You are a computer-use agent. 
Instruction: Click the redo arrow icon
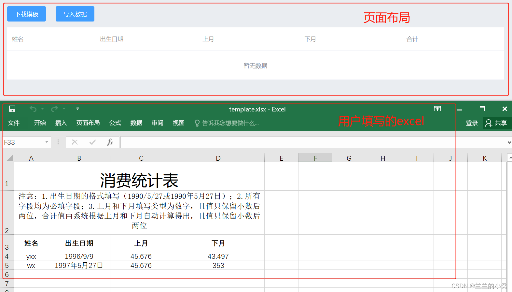point(54,109)
